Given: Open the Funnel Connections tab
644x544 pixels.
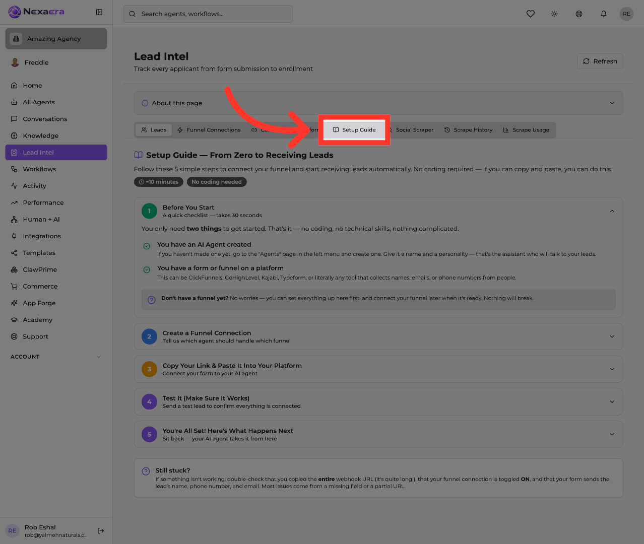Looking at the screenshot, I should coord(209,130).
